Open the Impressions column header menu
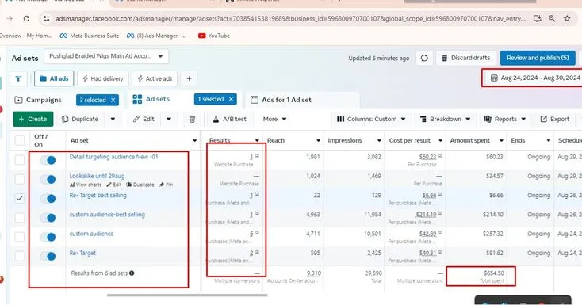The height and width of the screenshot is (305, 582). [379, 141]
